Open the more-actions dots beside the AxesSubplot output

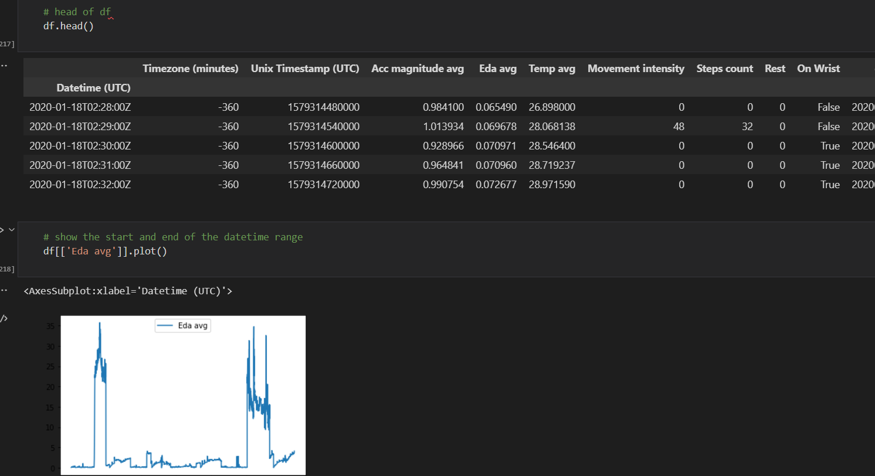[4, 290]
